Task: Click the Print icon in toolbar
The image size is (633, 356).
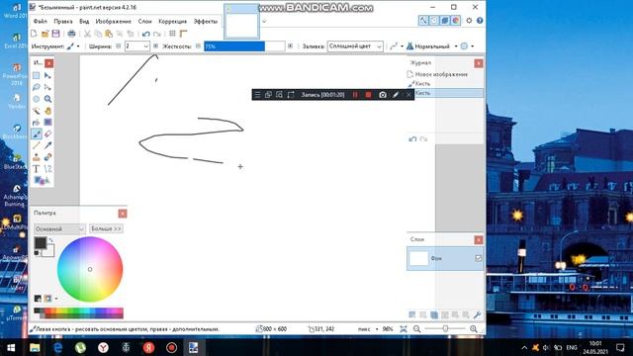Action: pos(71,34)
